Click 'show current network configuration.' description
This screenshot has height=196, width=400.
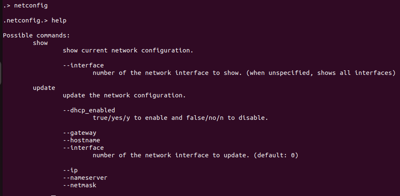[128, 50]
